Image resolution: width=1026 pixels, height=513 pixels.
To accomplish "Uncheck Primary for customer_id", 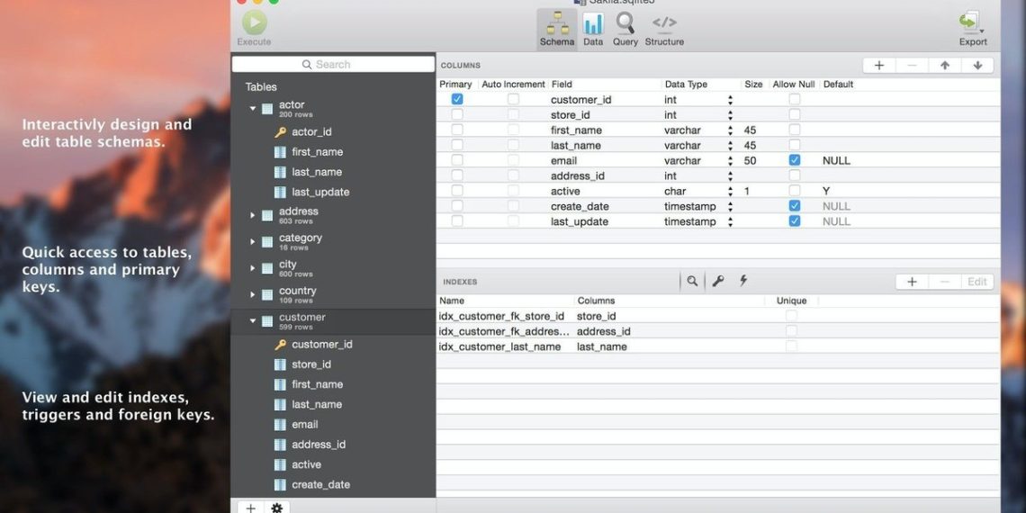I will (x=457, y=99).
